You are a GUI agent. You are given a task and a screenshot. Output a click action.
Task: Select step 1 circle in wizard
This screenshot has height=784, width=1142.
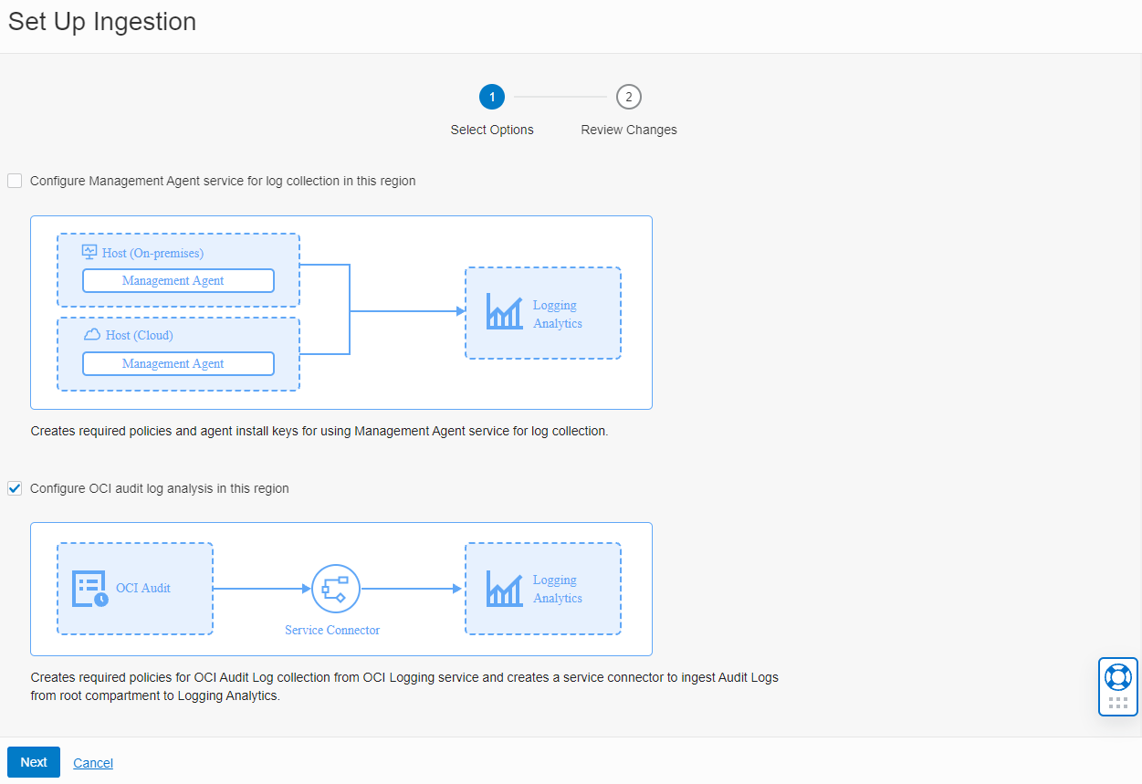492,97
